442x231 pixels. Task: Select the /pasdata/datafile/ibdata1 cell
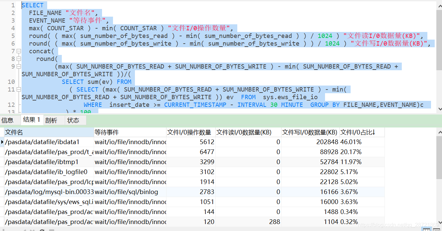pyautogui.click(x=49, y=142)
